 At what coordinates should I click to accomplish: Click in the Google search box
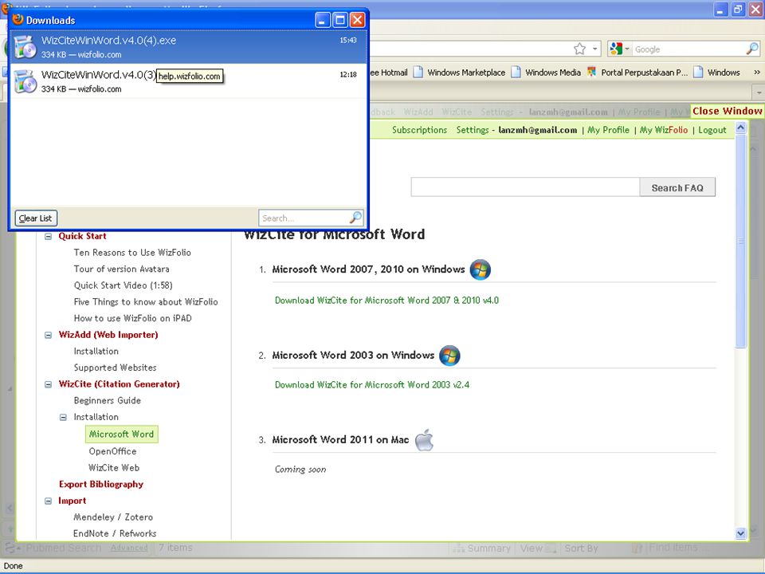point(688,49)
